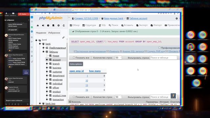Click the officer table icon in tree
The width and height of the screenshot is (210, 118).
click(50, 88)
